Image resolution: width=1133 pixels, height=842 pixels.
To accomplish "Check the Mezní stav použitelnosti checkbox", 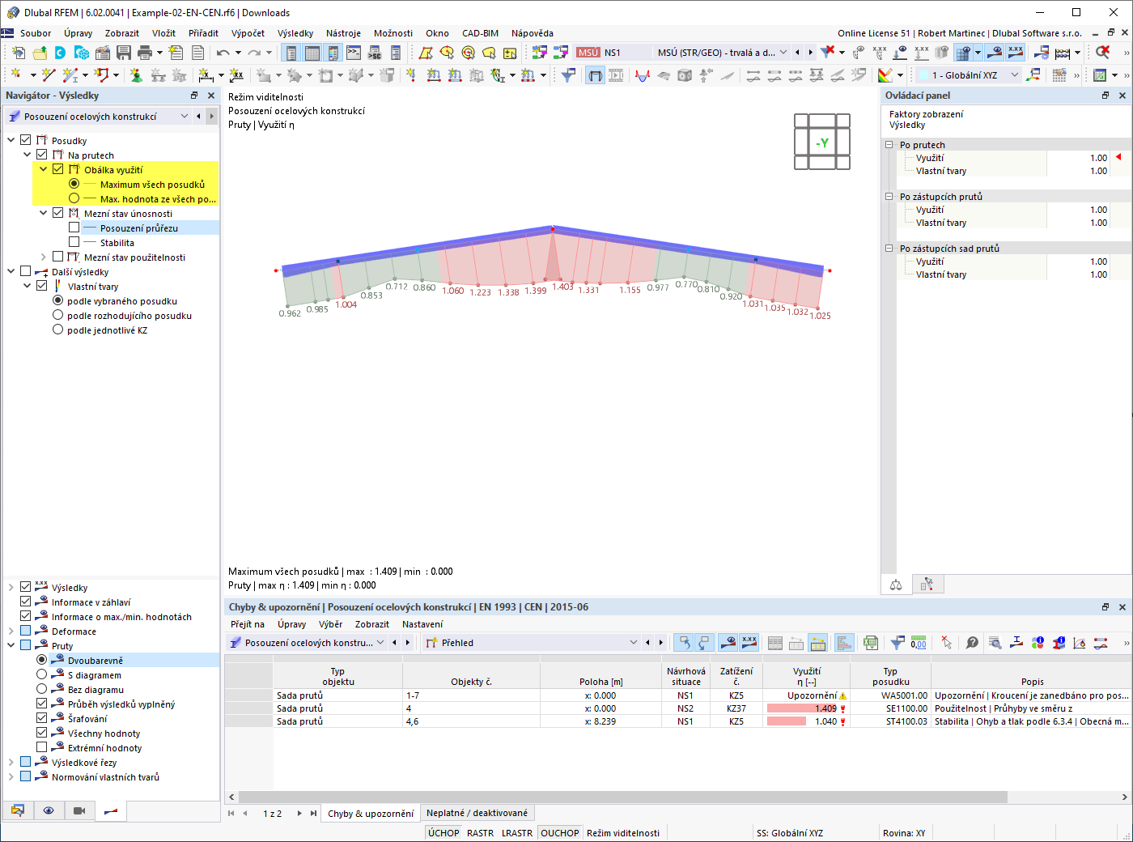I will coord(58,257).
